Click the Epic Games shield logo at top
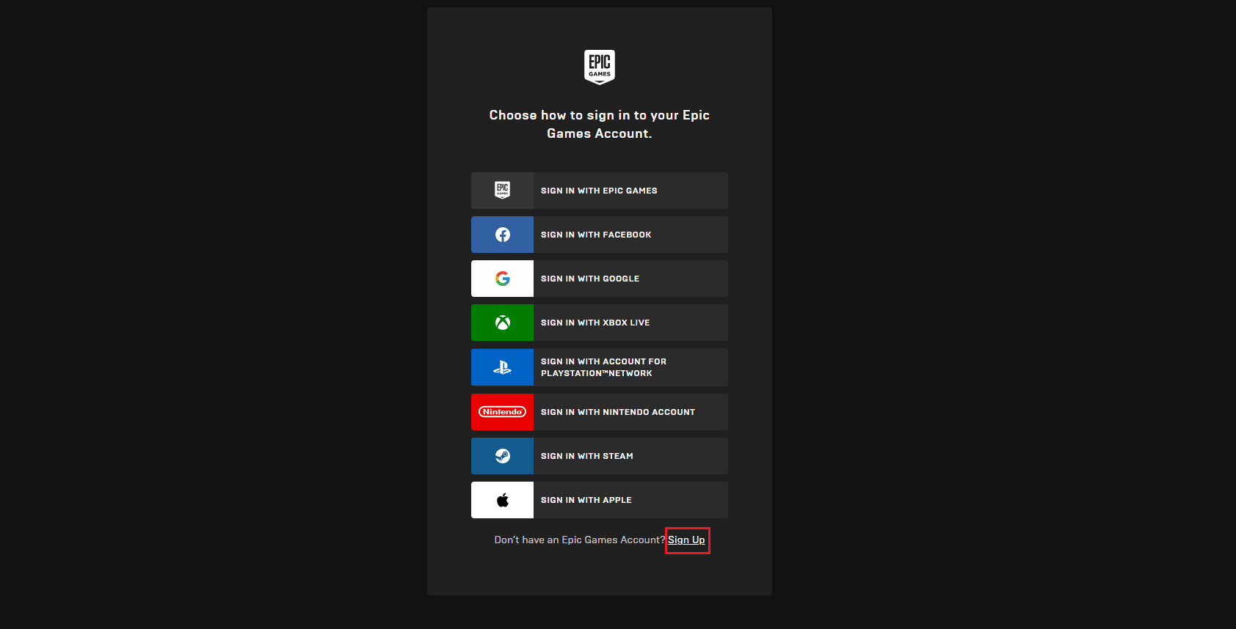The image size is (1236, 629). point(600,67)
